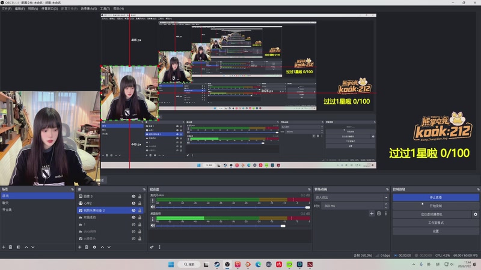Start the virtual camera button
Screen dimensions: 481x270
pyautogui.click(x=432, y=214)
